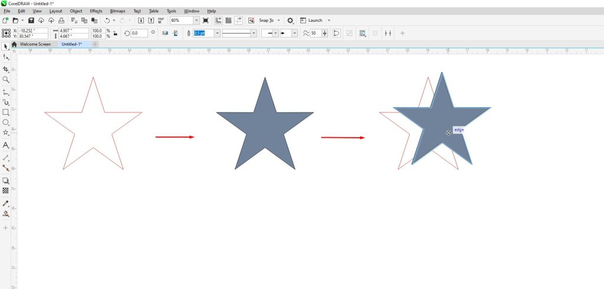
Task: Toggle the Show Grid button
Action: tap(228, 21)
